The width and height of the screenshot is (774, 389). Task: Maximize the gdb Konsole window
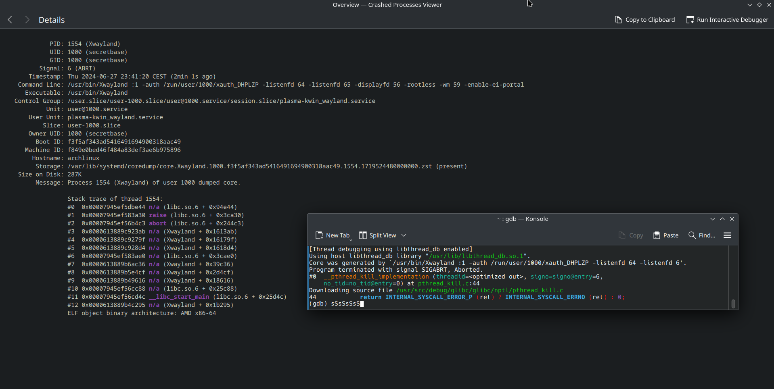(x=722, y=219)
